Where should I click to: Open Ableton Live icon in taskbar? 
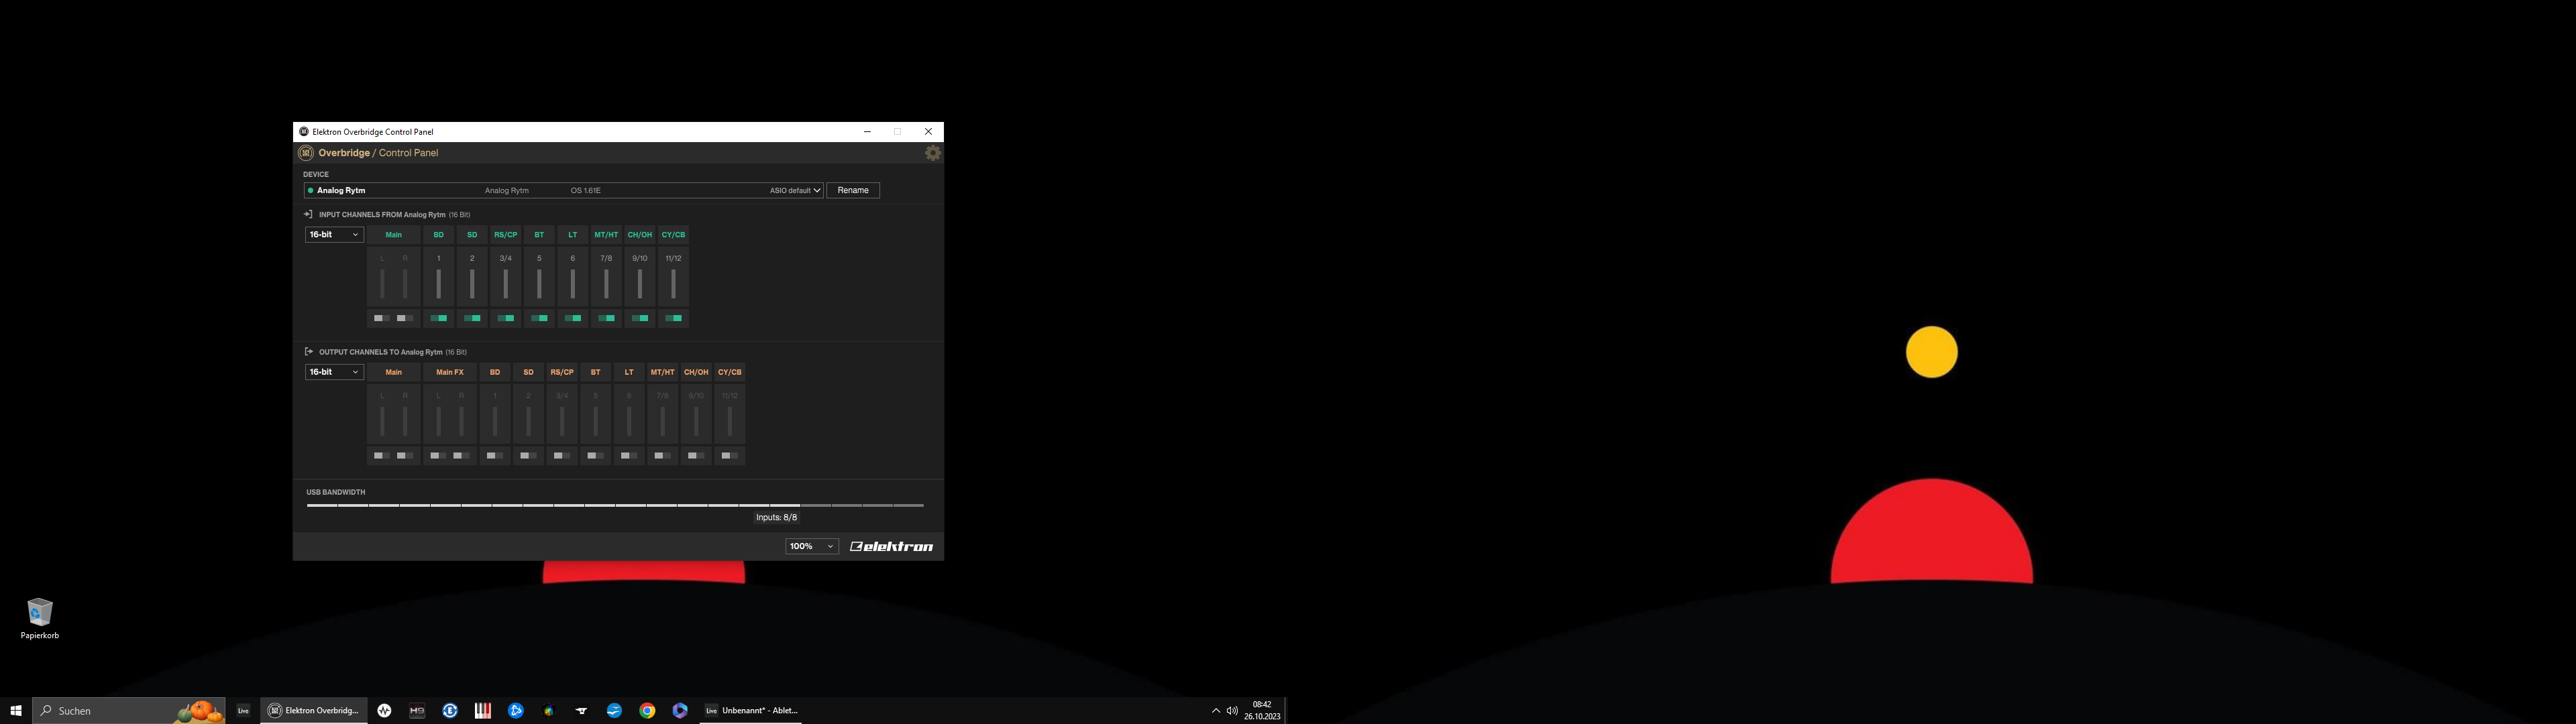click(x=243, y=710)
